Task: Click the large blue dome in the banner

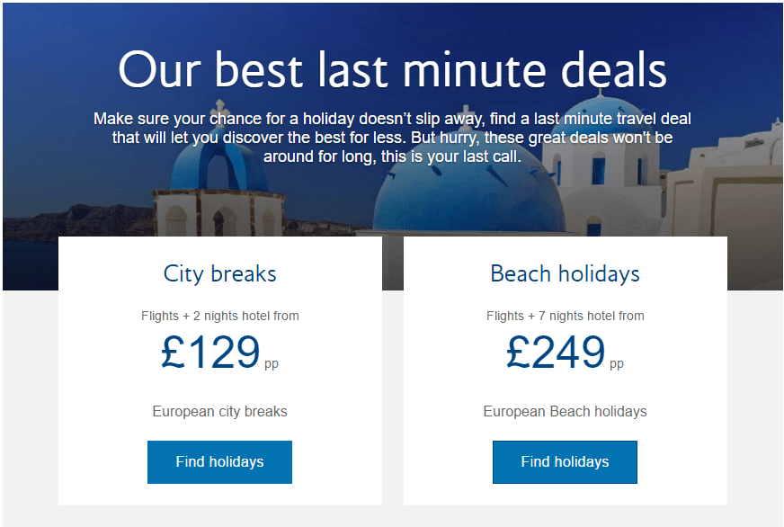Action: click(468, 193)
